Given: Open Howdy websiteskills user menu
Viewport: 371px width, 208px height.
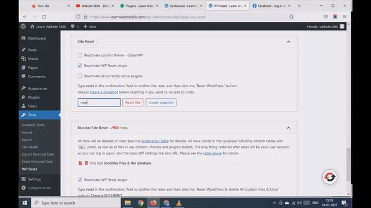Looking at the screenshot, I should (x=326, y=27).
